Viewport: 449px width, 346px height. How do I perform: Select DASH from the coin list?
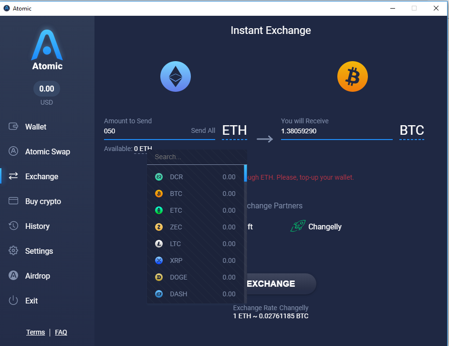click(195, 294)
